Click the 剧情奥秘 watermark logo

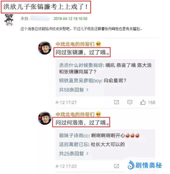(145, 165)
